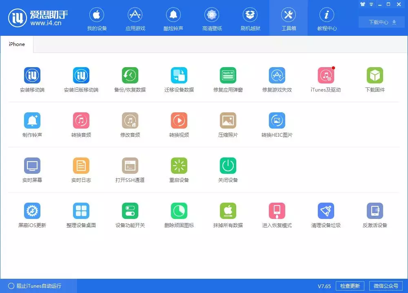Switch to 工具箱 tab
The height and width of the screenshot is (293, 408).
[x=288, y=18]
